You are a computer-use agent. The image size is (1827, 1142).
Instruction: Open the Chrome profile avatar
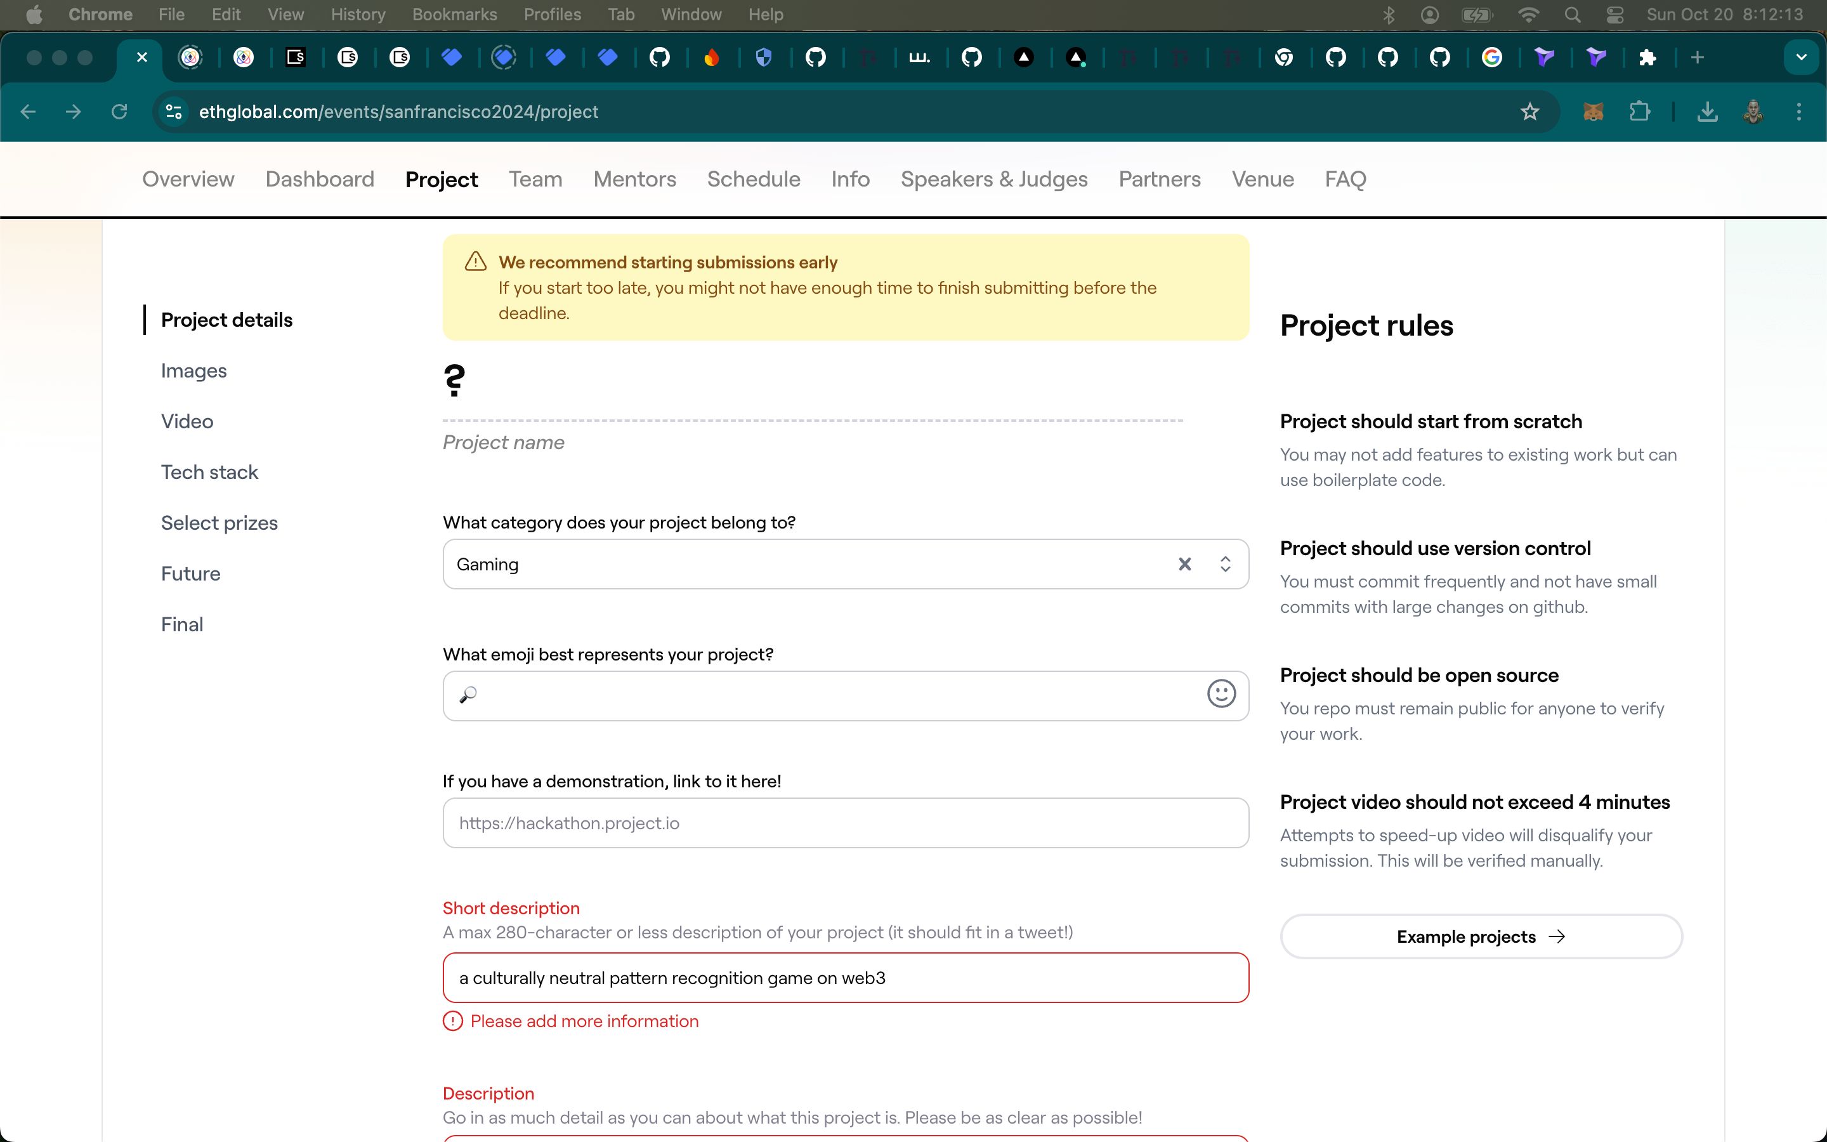tap(1753, 112)
